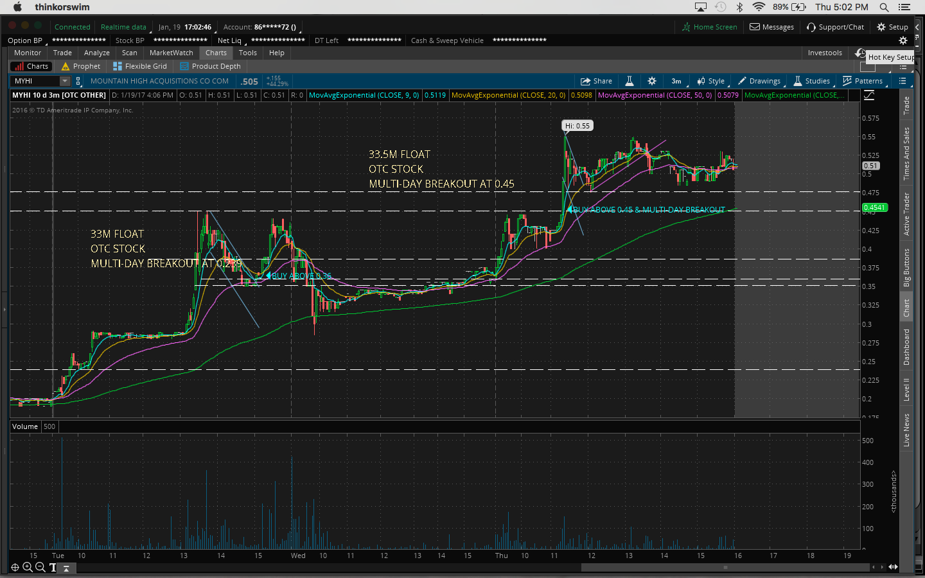The image size is (925, 578).
Task: Expand the MYHI symbol dropdown
Action: (x=65, y=81)
